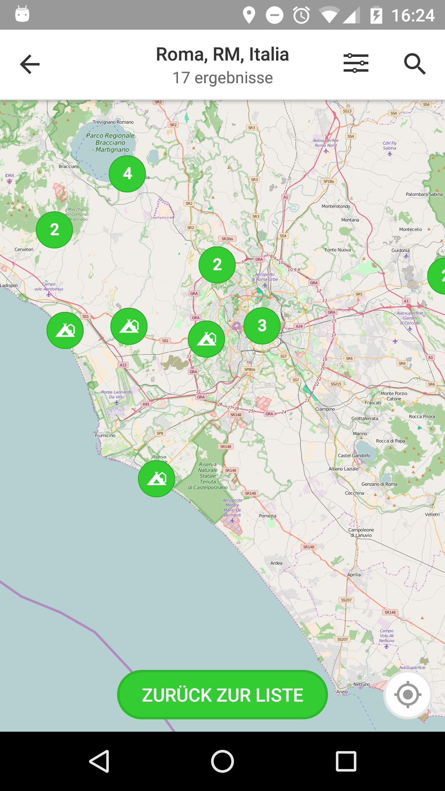445x791 pixels.
Task: Select the campsite marker beside SS1 road
Action: [129, 326]
